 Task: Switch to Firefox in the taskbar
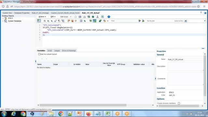pyautogui.click(x=88, y=114)
